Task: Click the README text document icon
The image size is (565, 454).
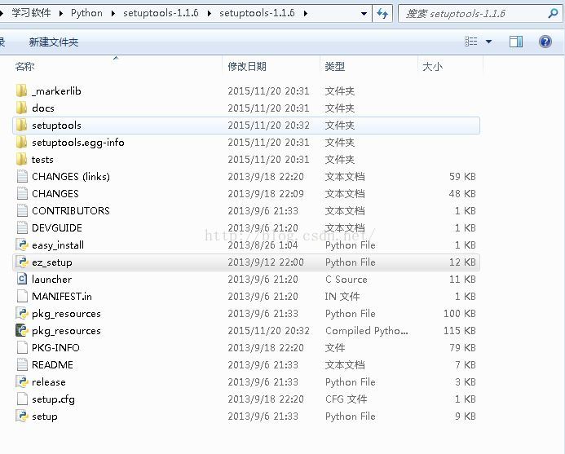Action: 22,364
